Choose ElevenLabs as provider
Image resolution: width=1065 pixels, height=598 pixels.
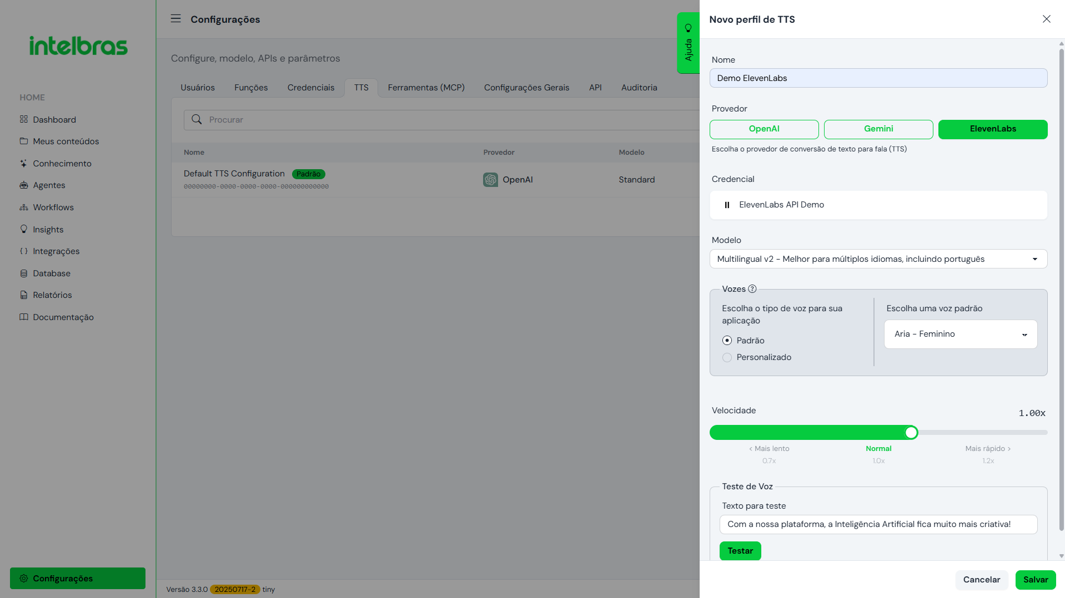[x=993, y=129]
